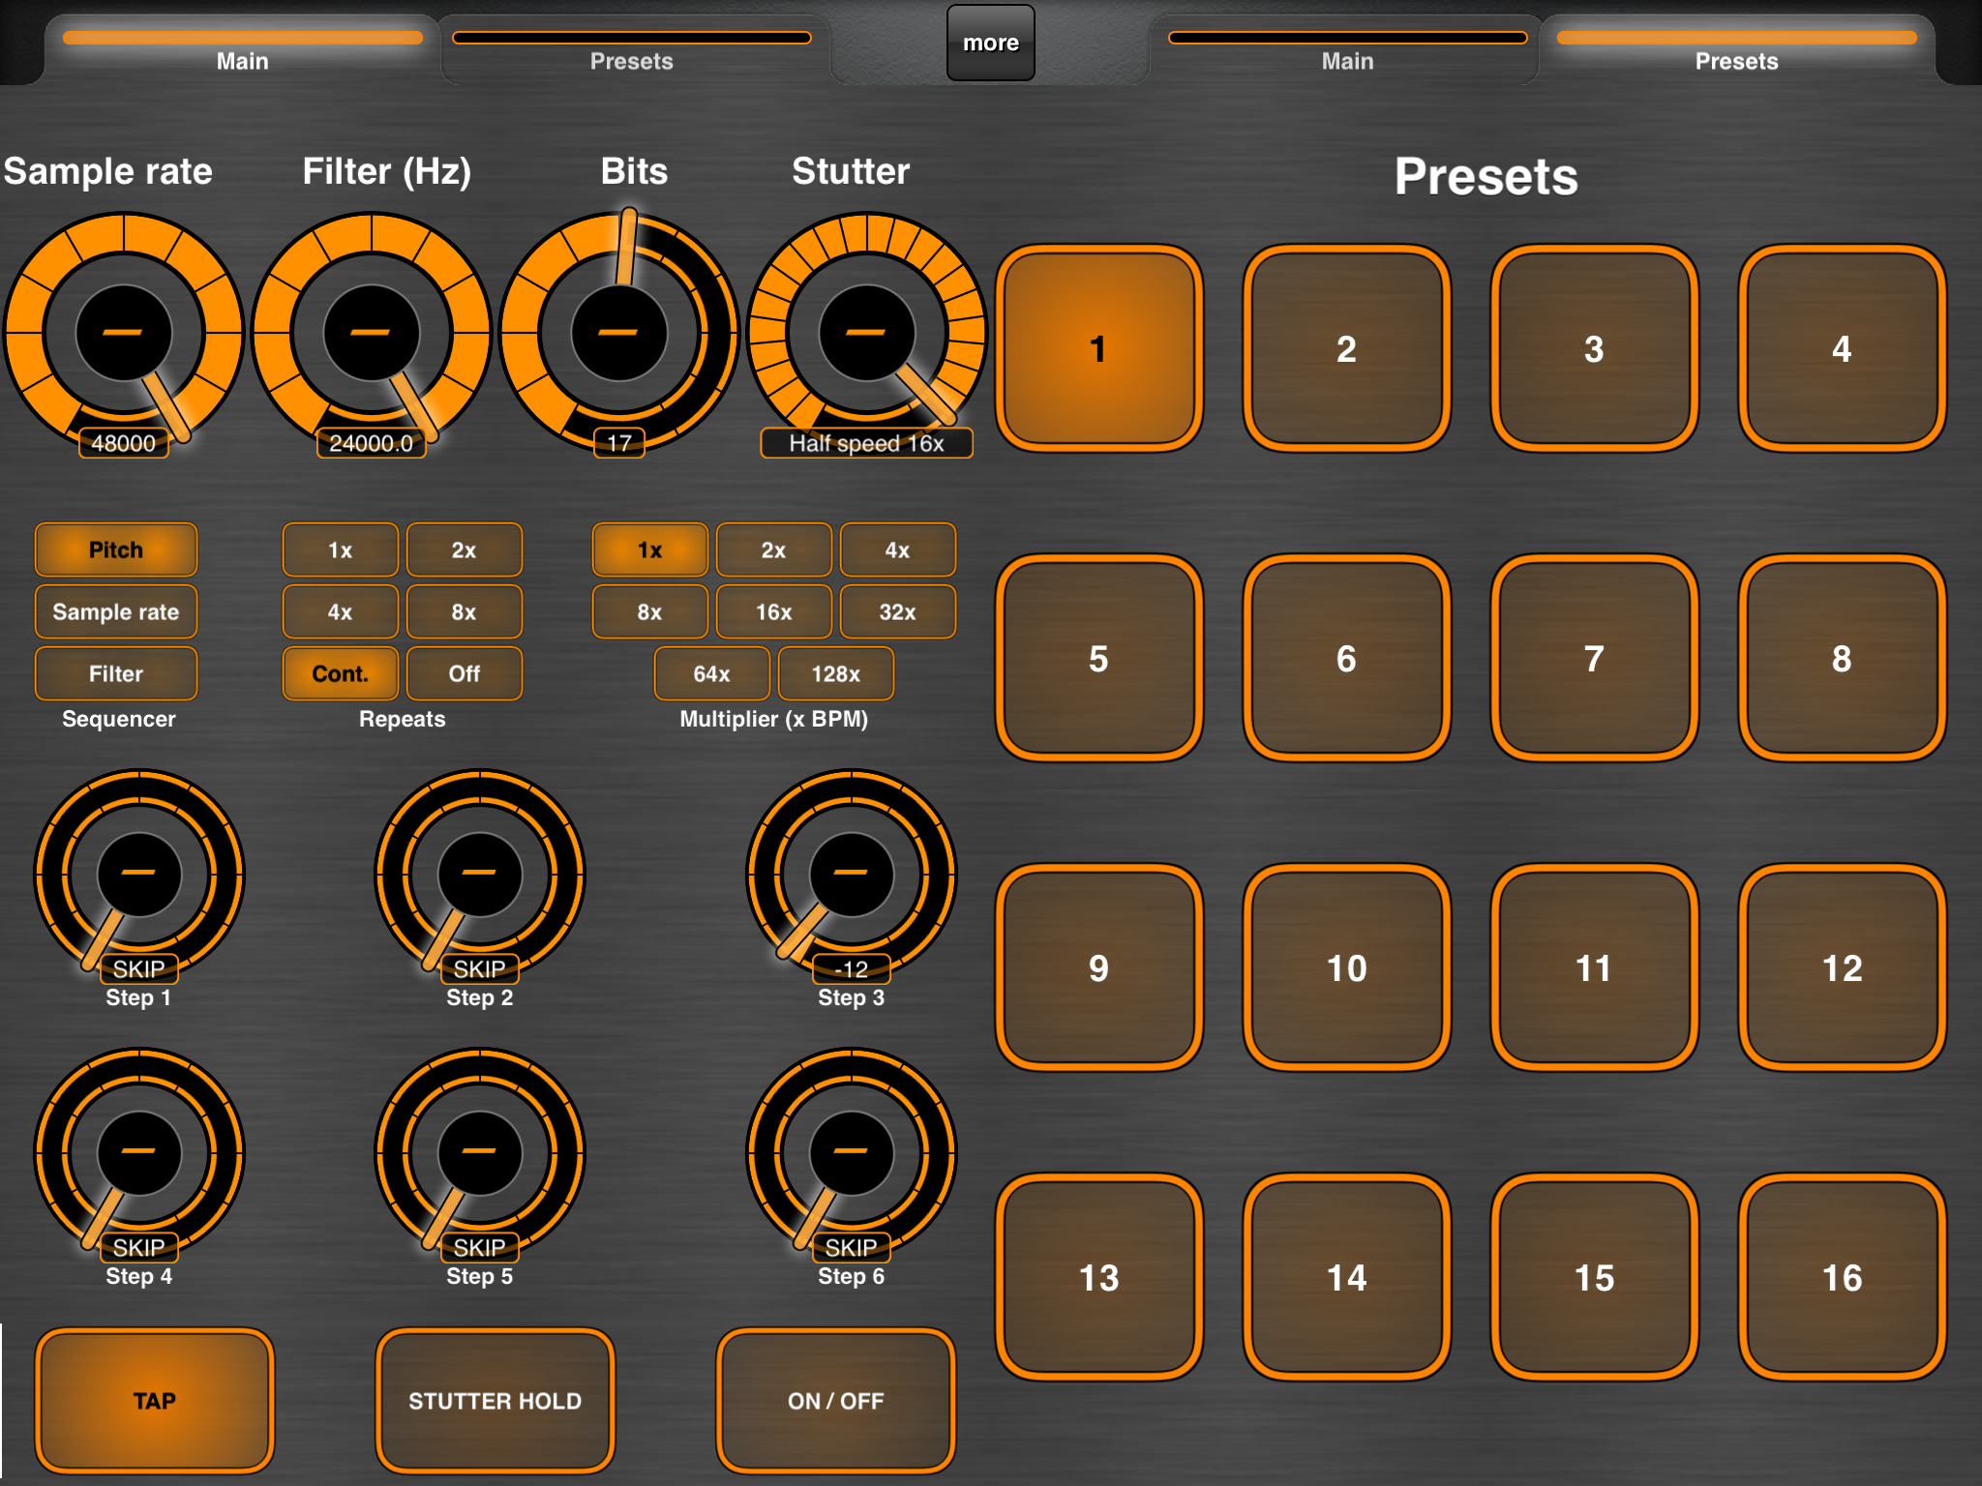1982x1486 pixels.
Task: Set Repeats to 4x
Action: tap(341, 611)
